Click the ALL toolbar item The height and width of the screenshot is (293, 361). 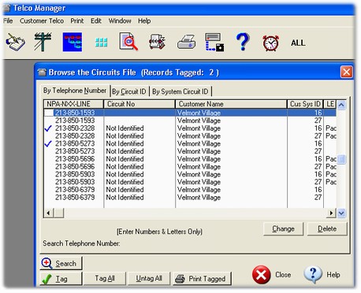click(298, 43)
